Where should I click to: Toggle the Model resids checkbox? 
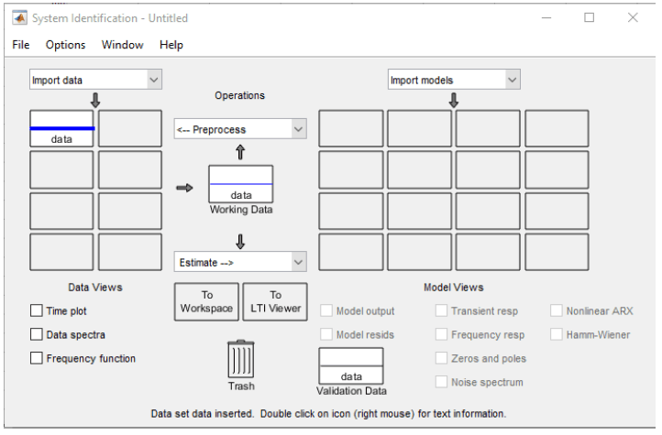click(x=326, y=334)
